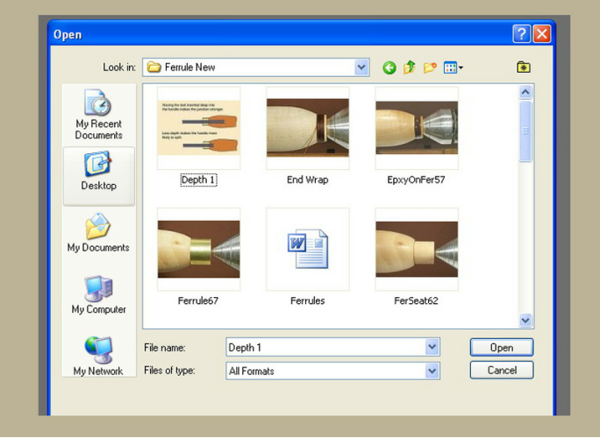Screen dimensions: 600x438
Task: Create a new folder
Action: coord(430,67)
